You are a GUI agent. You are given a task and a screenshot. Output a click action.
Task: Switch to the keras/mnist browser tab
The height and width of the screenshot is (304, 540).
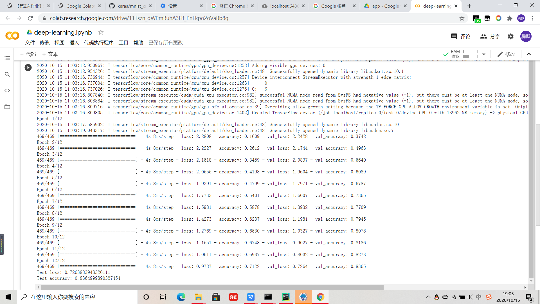pos(130,6)
